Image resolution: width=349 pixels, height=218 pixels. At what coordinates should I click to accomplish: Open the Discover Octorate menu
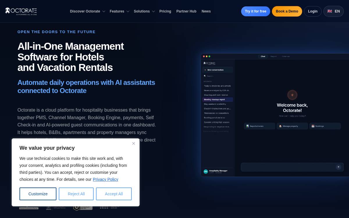click(x=87, y=11)
